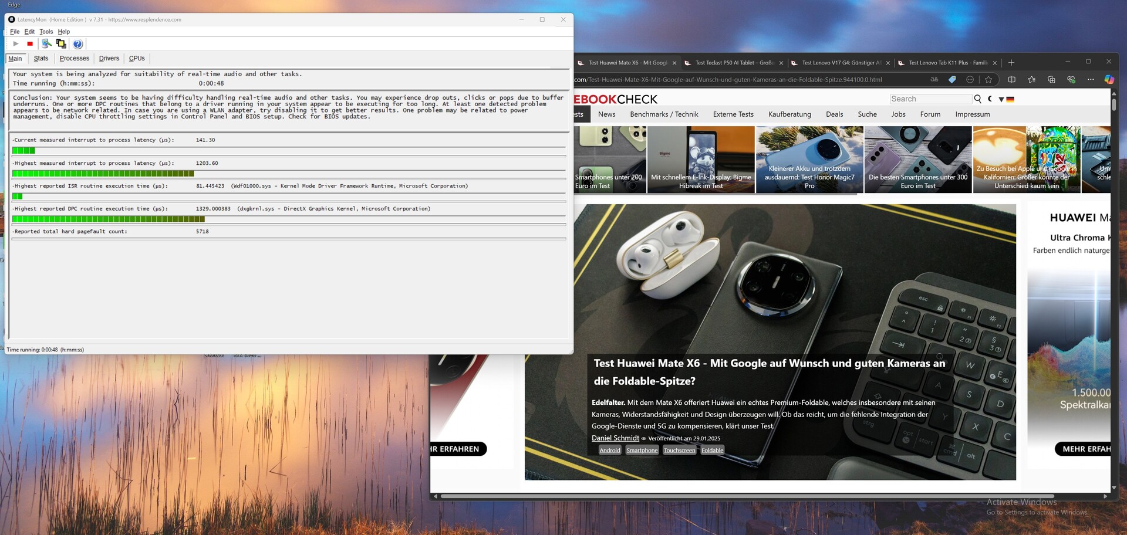Switch to Test Huawei Mate X6 browser tab
1127x535 pixels.
627,63
